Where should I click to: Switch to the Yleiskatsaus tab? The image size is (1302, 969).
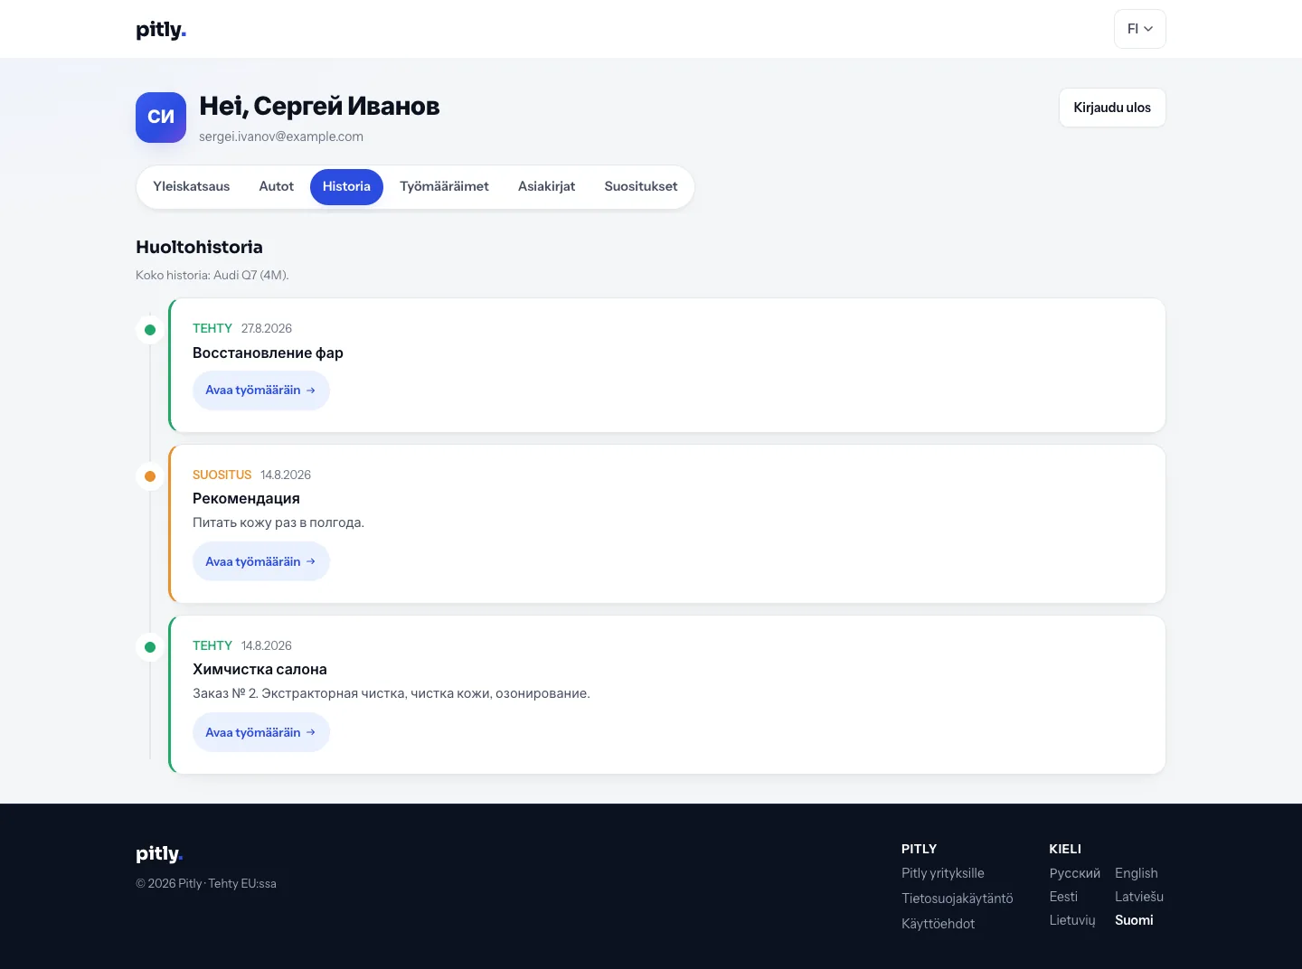(x=192, y=186)
